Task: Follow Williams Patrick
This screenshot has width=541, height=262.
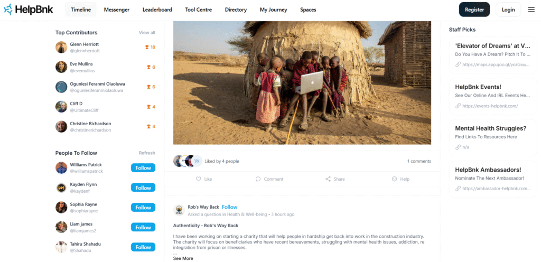Action: [x=143, y=168]
